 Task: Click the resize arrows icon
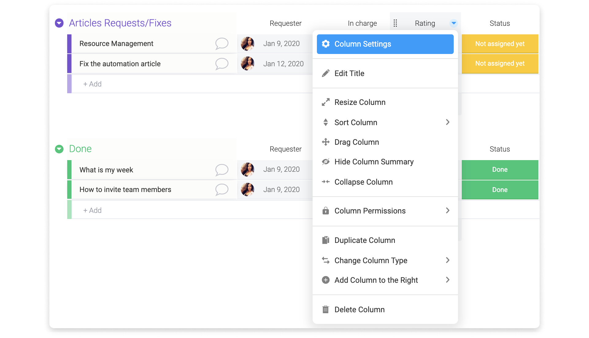(326, 102)
